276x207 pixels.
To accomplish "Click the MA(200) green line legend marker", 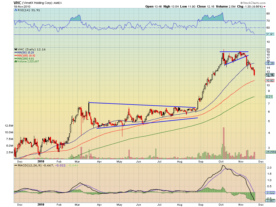I will (16, 58).
